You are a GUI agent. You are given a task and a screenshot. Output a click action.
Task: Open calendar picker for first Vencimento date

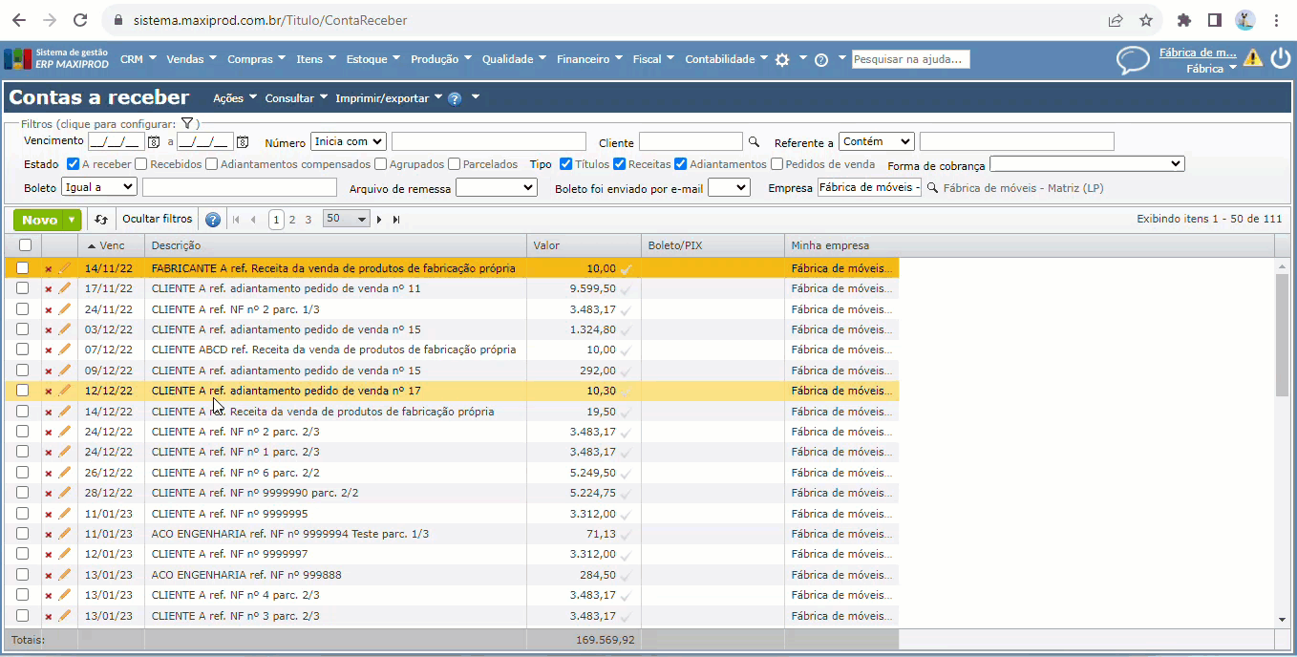[x=153, y=142]
